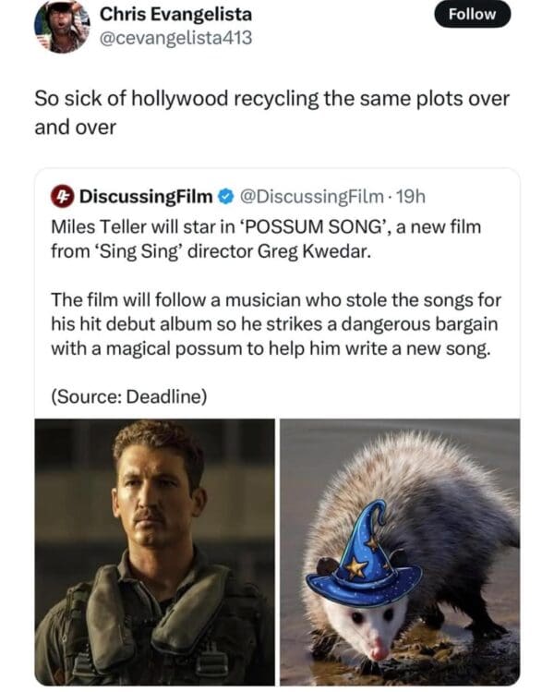Open the Chris Evangelista display name
This screenshot has width=554, height=692.
pyautogui.click(x=175, y=15)
